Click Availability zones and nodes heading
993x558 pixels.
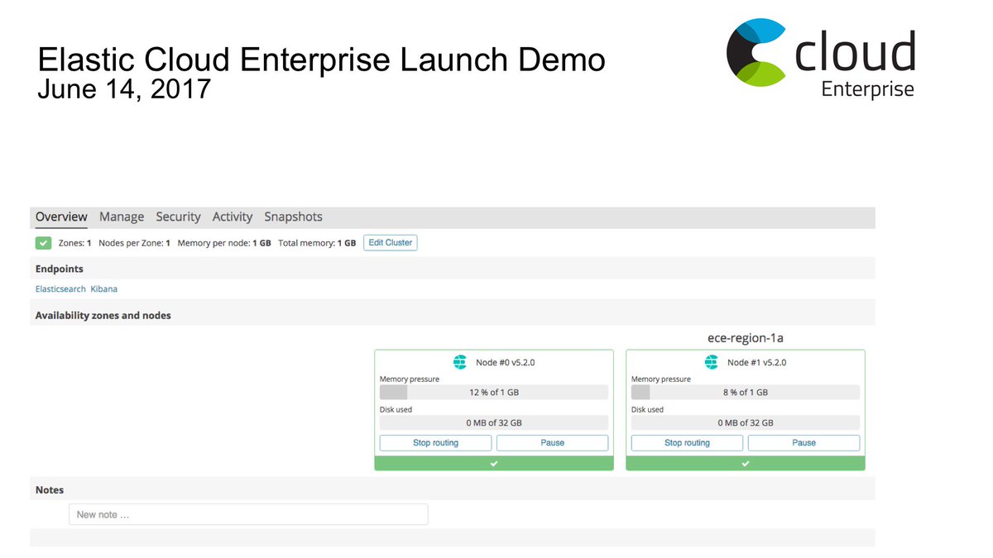tap(103, 315)
